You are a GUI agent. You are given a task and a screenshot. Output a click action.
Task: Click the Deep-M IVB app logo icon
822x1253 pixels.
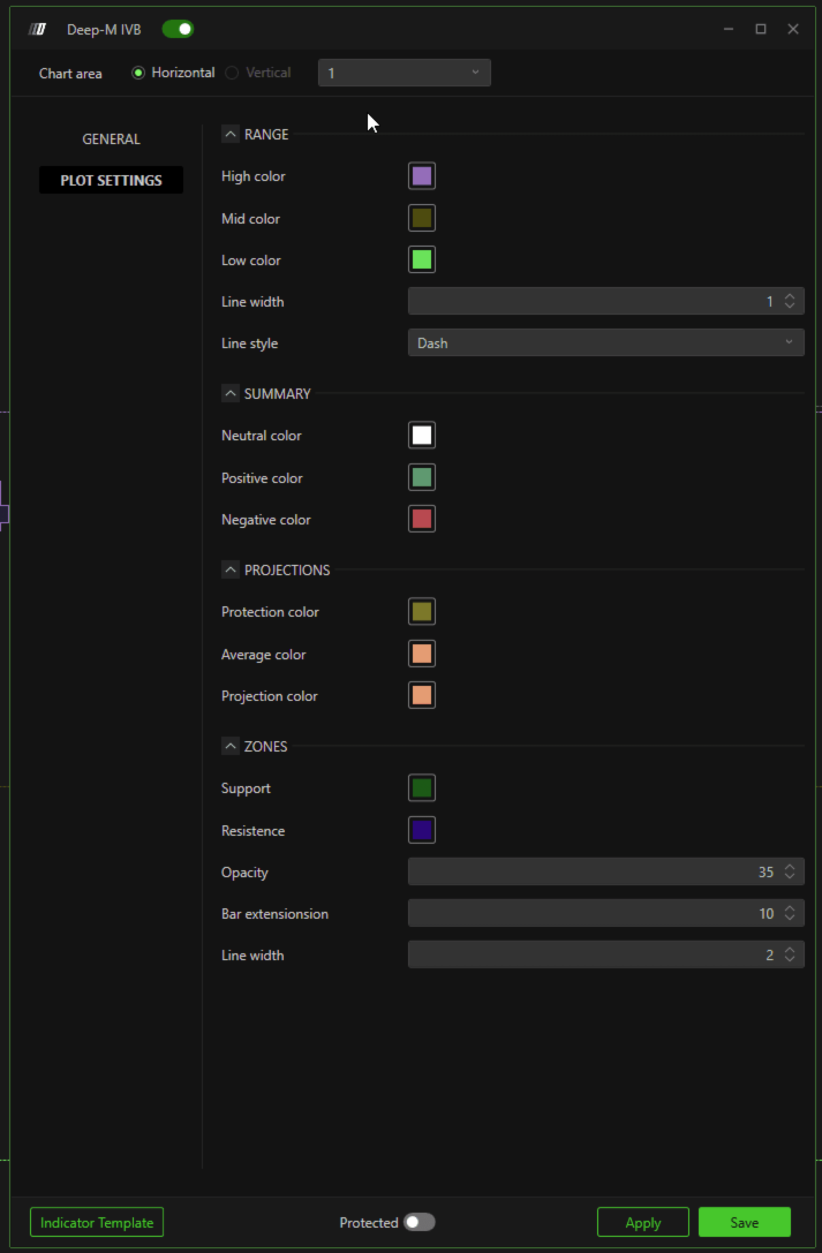(37, 29)
